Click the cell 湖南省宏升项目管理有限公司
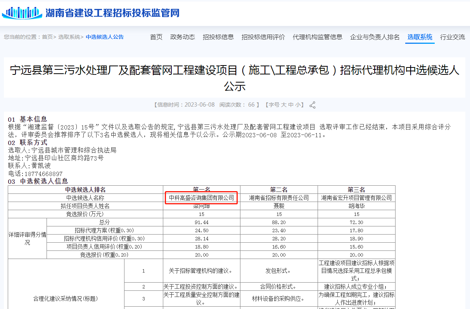 356,198
